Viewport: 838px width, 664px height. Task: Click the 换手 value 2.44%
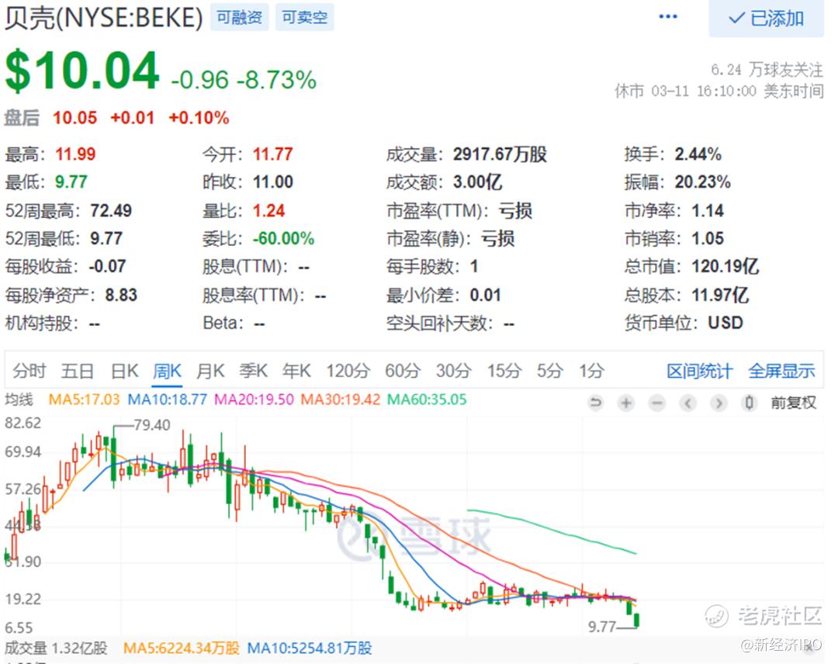[698, 154]
